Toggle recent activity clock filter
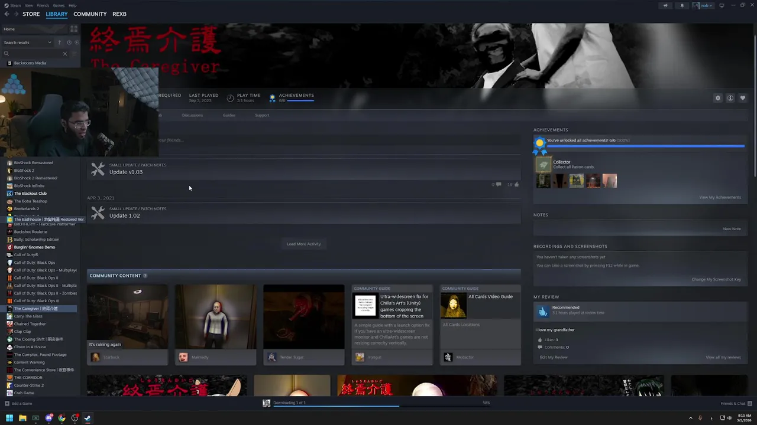 tap(69, 42)
